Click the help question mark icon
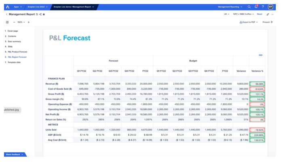The image size is (281, 162). point(263,7)
